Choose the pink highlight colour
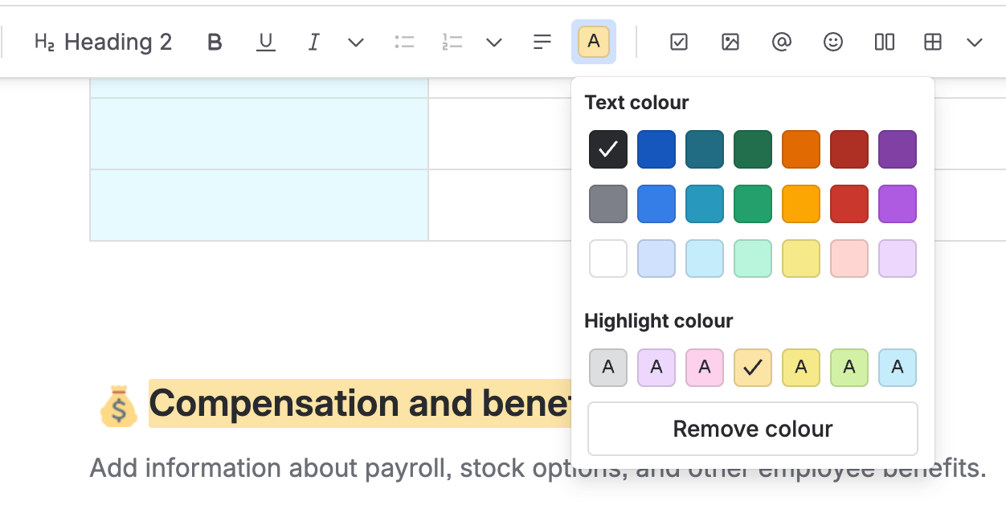The width and height of the screenshot is (1006, 509). click(705, 367)
